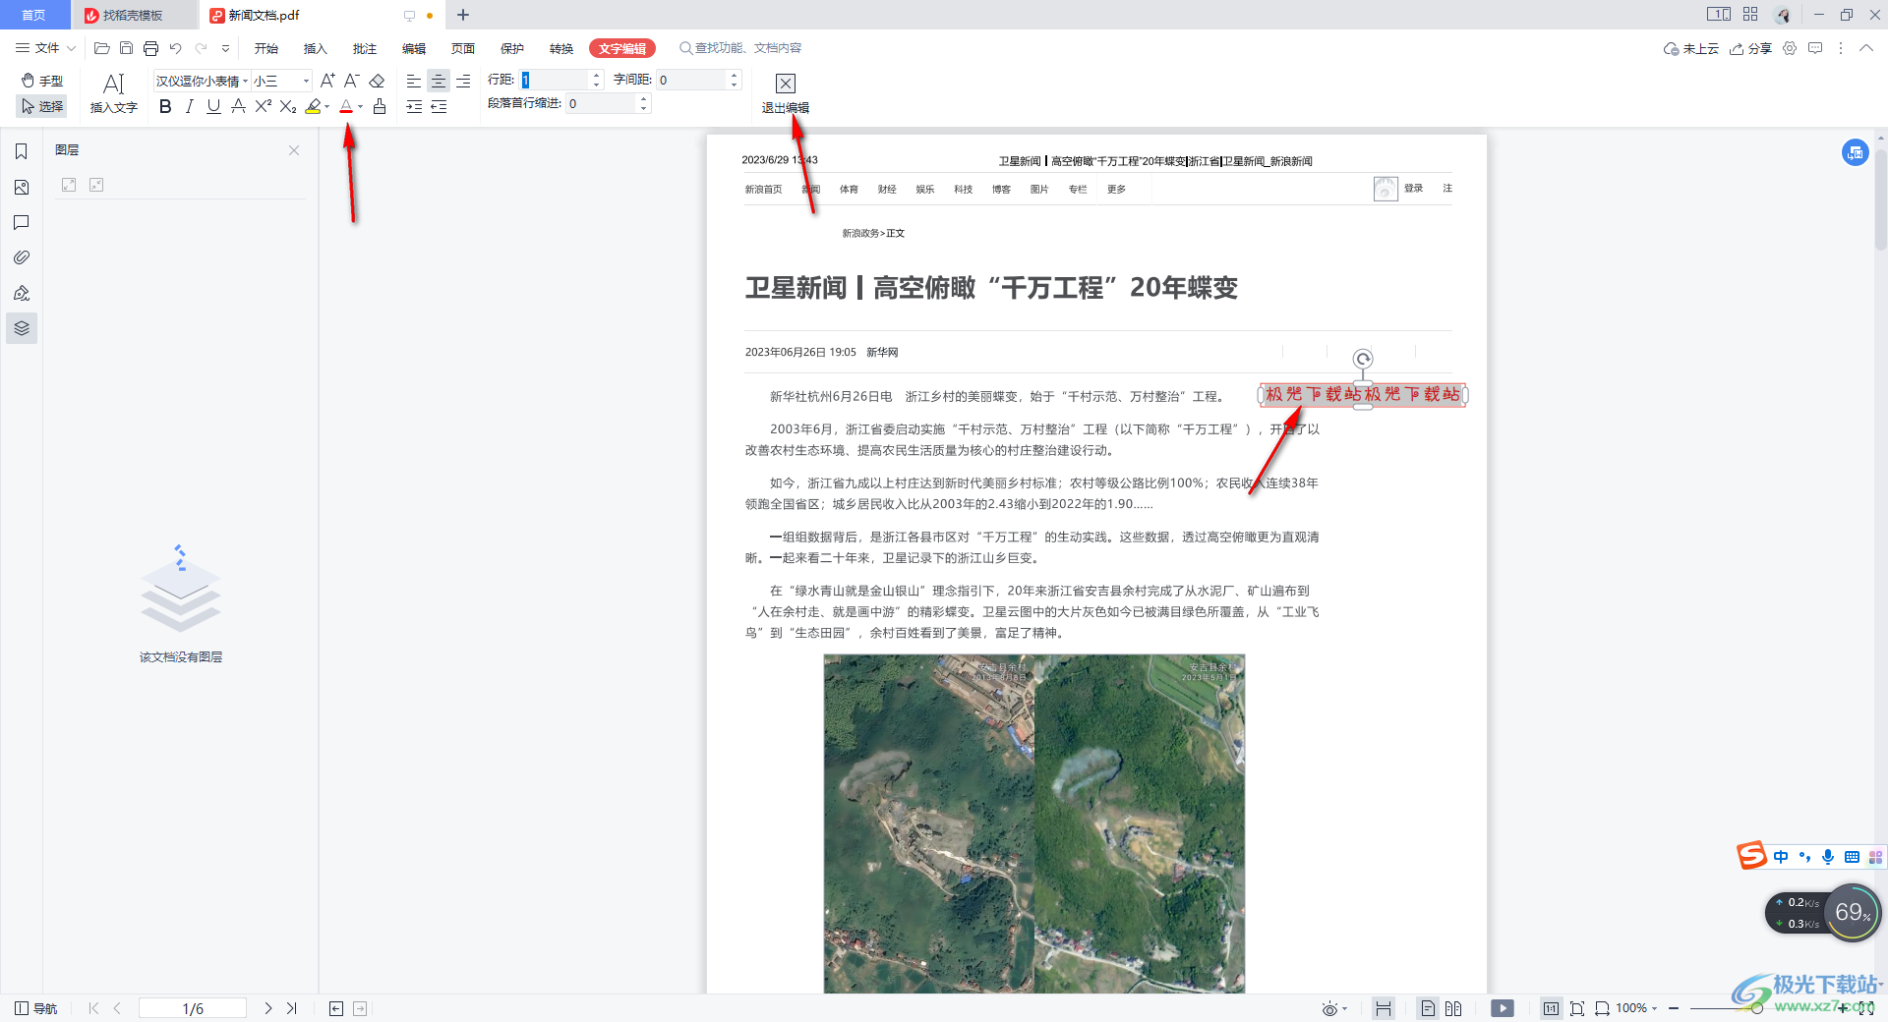Increase paragraph indent
1888x1022 pixels.
(414, 106)
